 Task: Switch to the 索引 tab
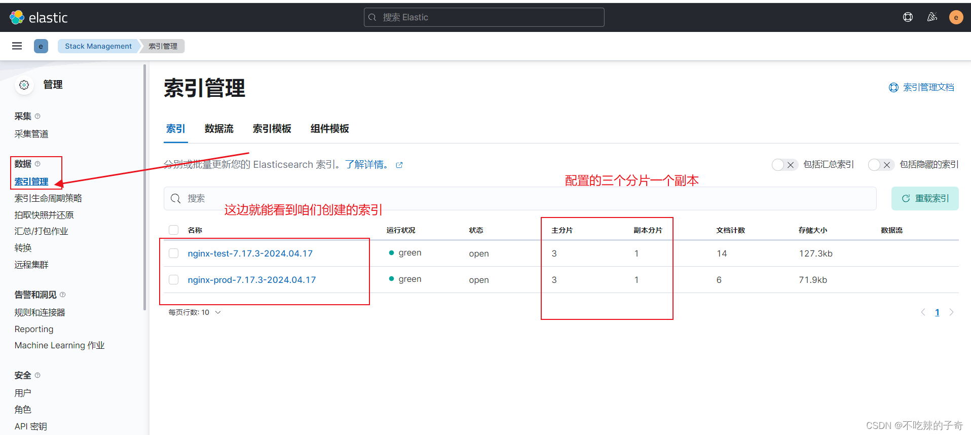(175, 129)
